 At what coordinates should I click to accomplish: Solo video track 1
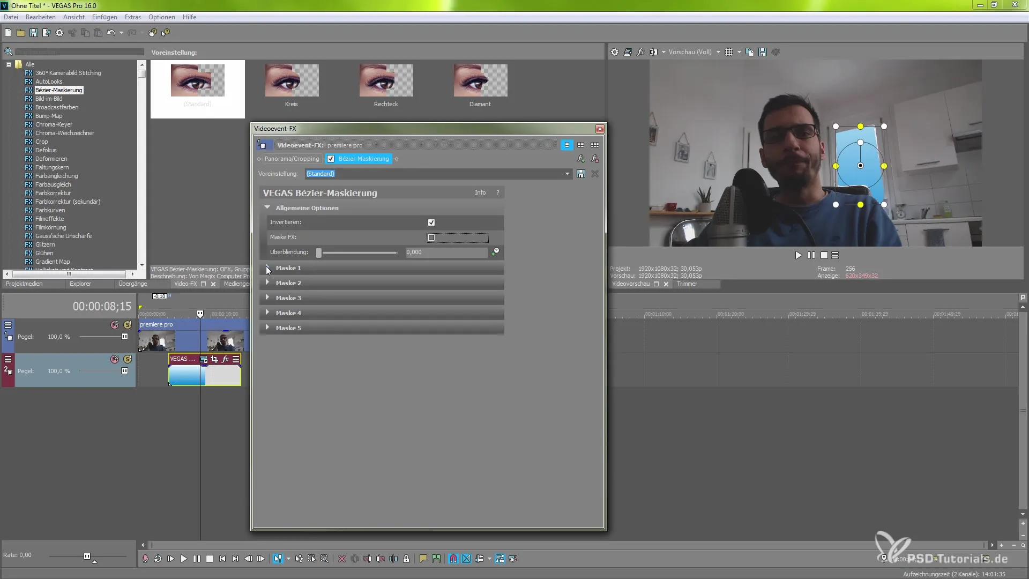(128, 325)
